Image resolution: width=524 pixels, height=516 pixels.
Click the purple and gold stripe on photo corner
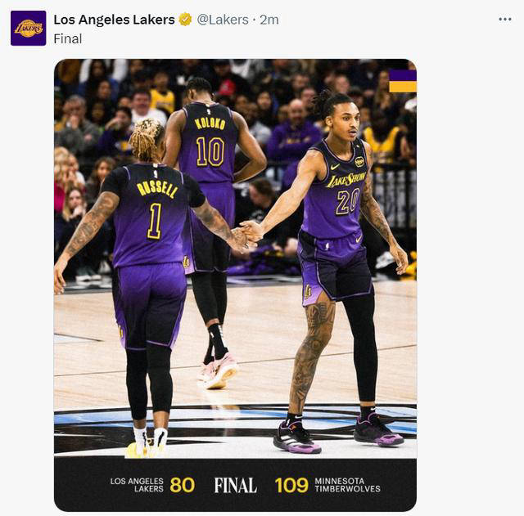(402, 80)
